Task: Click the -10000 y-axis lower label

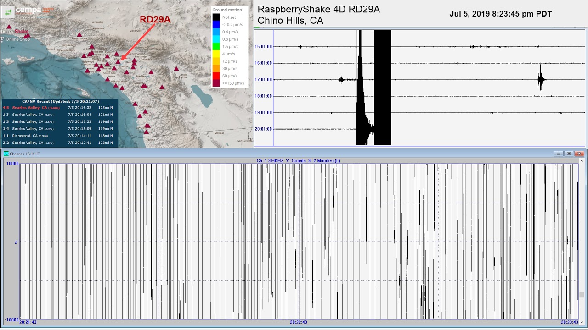Action: coord(11,319)
